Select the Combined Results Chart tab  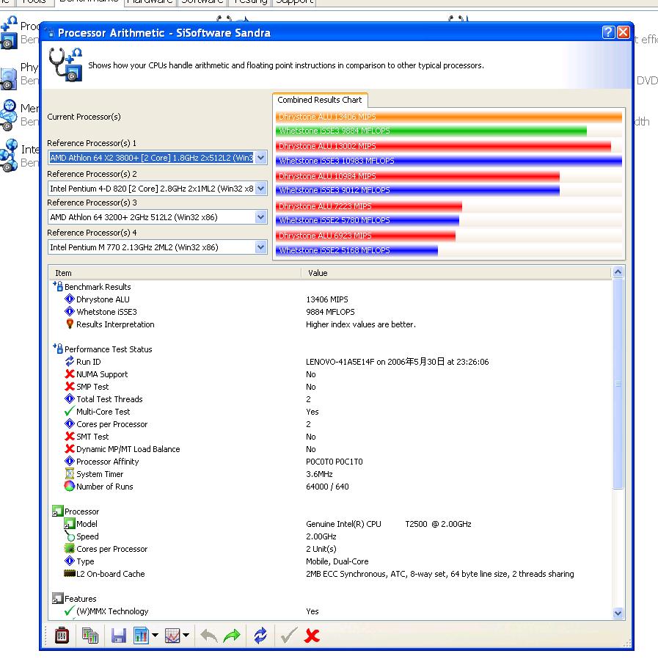(319, 101)
